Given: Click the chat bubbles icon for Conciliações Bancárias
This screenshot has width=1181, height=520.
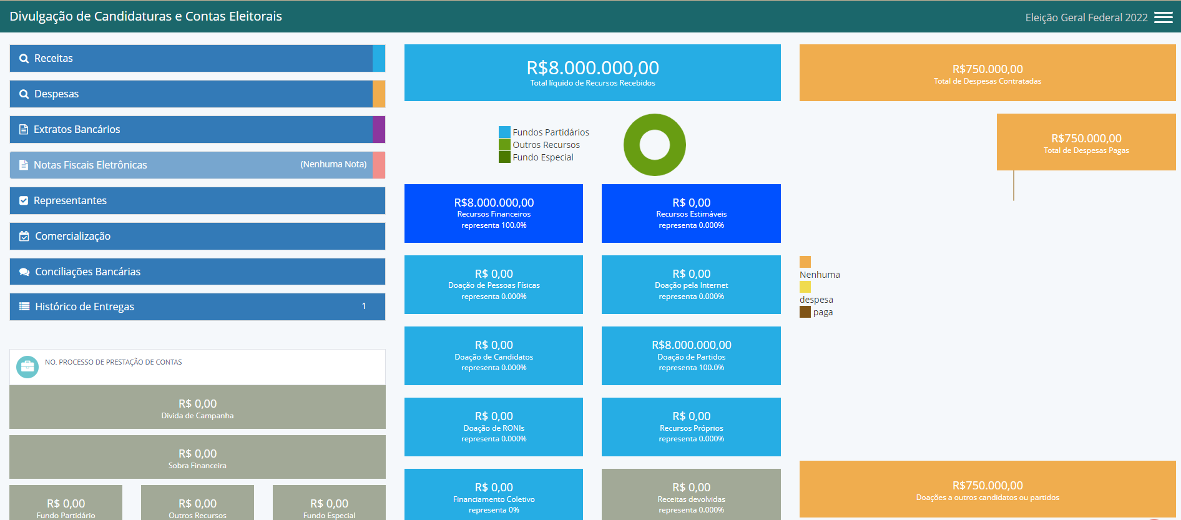Looking at the screenshot, I should (24, 272).
